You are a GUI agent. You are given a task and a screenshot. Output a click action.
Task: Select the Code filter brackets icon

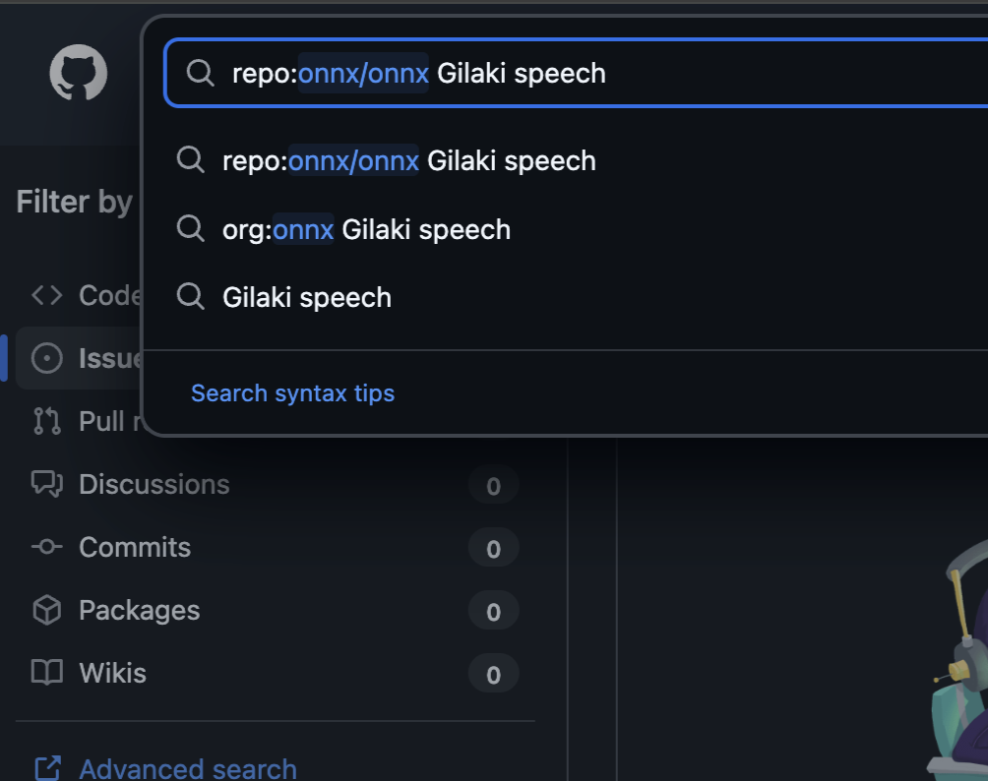click(46, 295)
